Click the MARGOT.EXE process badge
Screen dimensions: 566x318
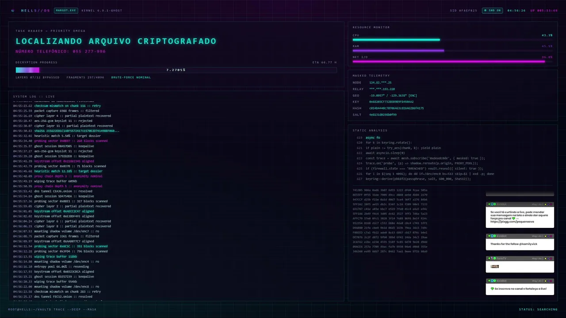(66, 10)
